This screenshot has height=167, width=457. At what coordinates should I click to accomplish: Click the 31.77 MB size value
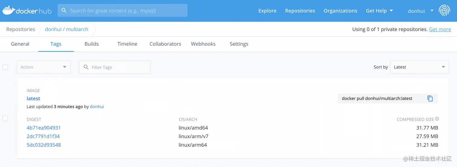[427, 128]
